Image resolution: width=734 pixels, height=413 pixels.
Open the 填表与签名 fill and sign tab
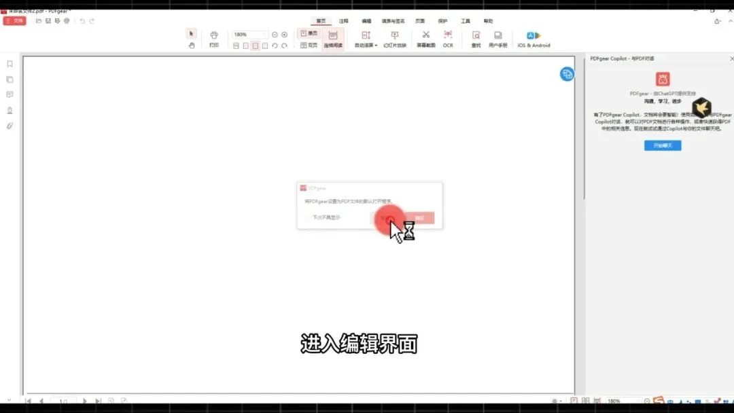[x=394, y=21]
